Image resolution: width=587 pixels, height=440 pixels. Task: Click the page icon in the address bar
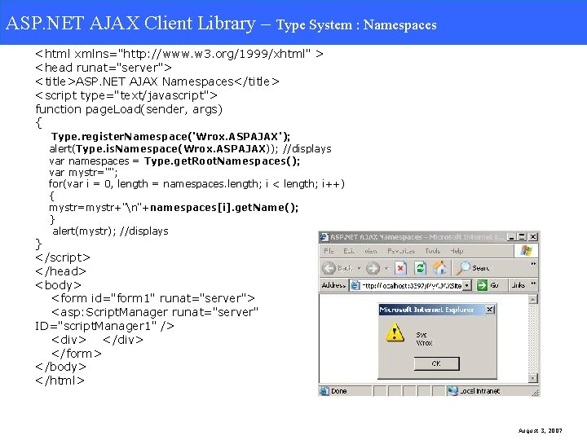355,285
